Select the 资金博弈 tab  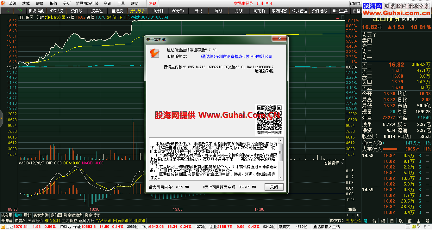pyautogui.click(x=92, y=215)
